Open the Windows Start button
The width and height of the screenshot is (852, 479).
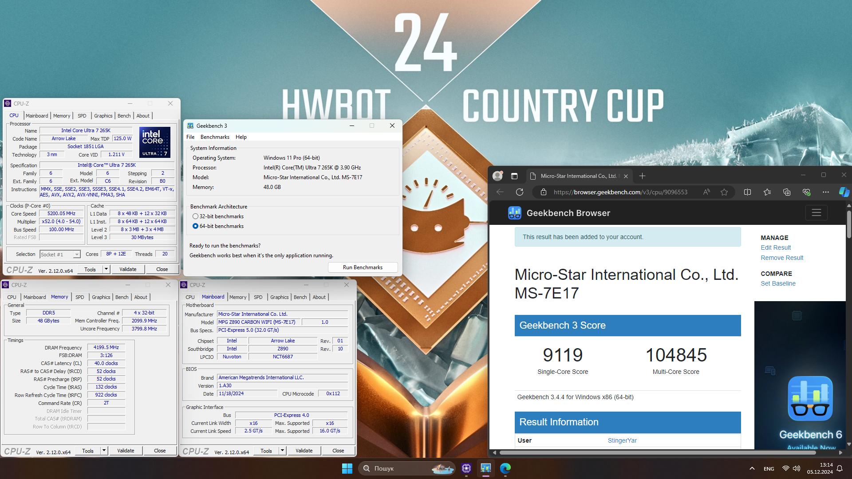[347, 468]
